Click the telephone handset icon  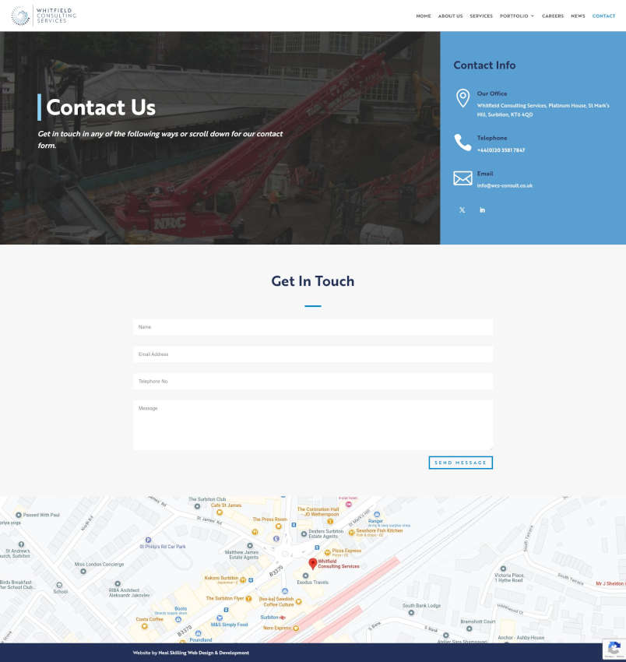pos(462,143)
